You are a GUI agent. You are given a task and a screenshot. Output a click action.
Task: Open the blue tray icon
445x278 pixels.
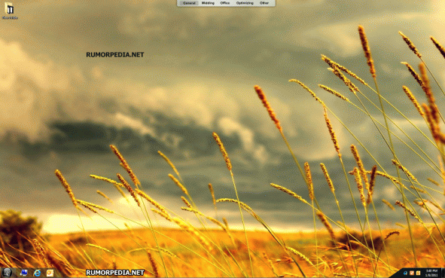pyautogui.click(x=405, y=273)
